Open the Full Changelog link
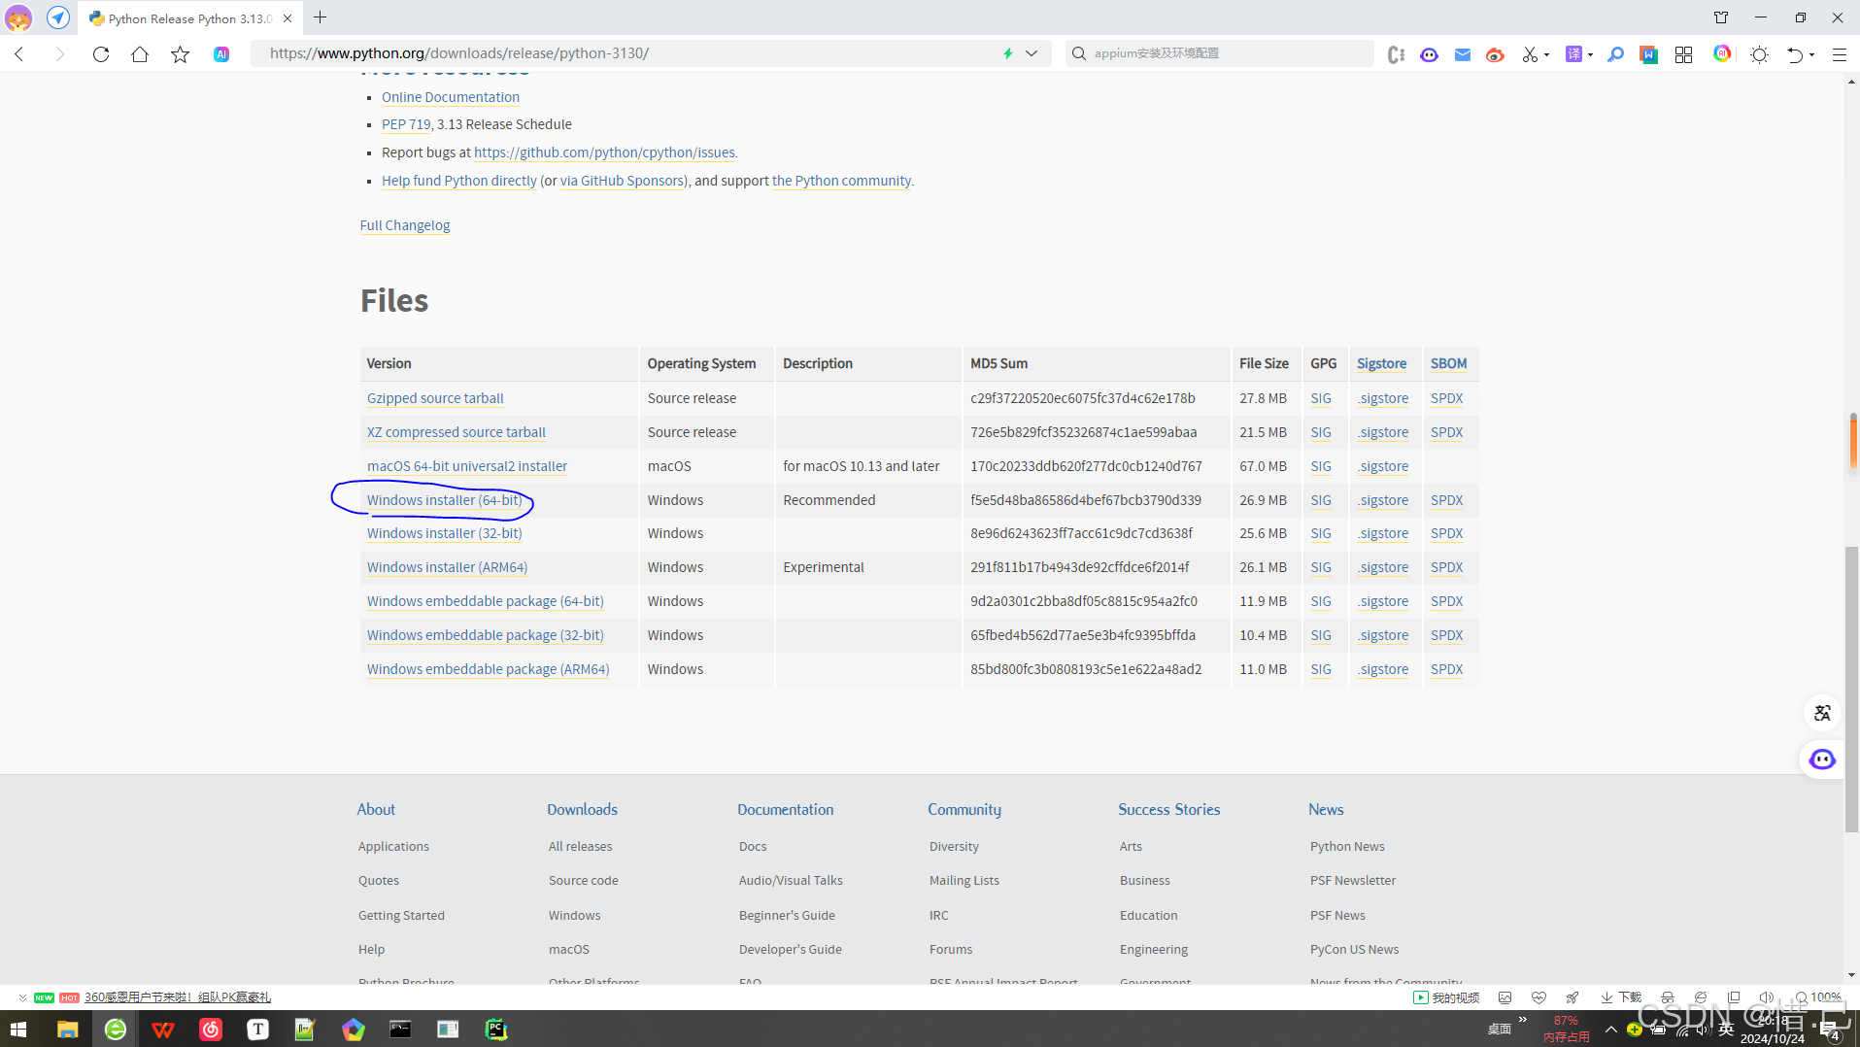1860x1047 pixels. [x=405, y=225]
